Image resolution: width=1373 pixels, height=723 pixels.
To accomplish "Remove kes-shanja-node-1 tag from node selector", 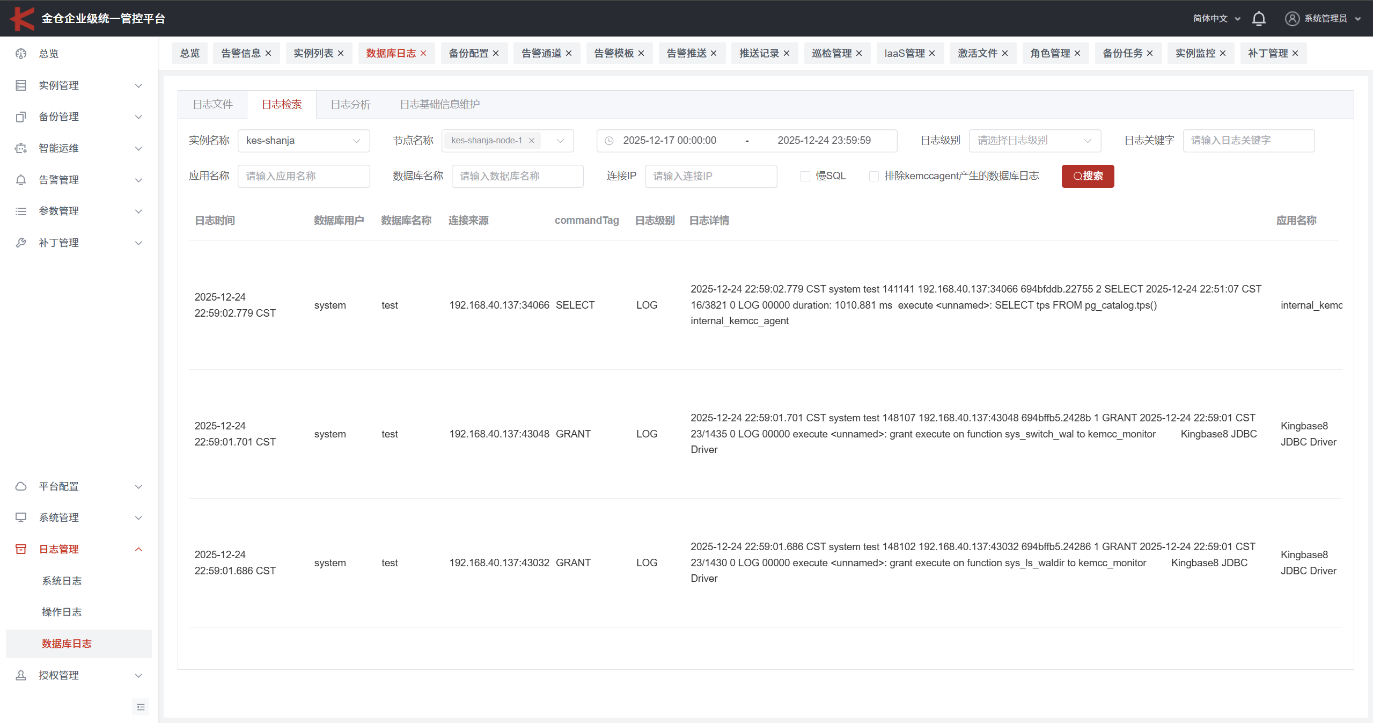I will pyautogui.click(x=532, y=141).
